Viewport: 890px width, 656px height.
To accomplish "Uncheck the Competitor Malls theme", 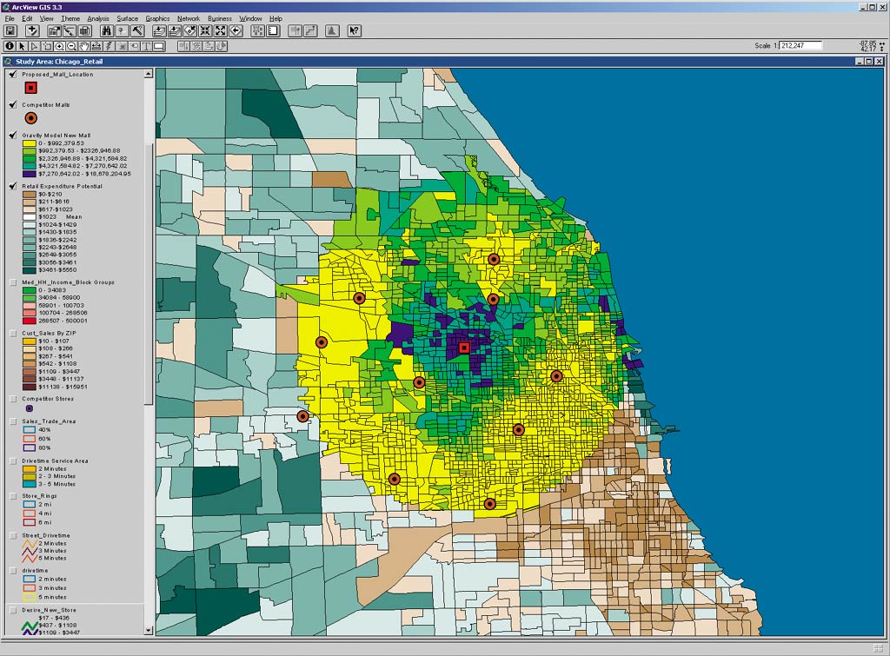I will (13, 104).
